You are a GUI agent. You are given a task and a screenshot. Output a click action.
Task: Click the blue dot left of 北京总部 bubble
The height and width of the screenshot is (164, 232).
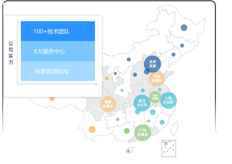135,75
